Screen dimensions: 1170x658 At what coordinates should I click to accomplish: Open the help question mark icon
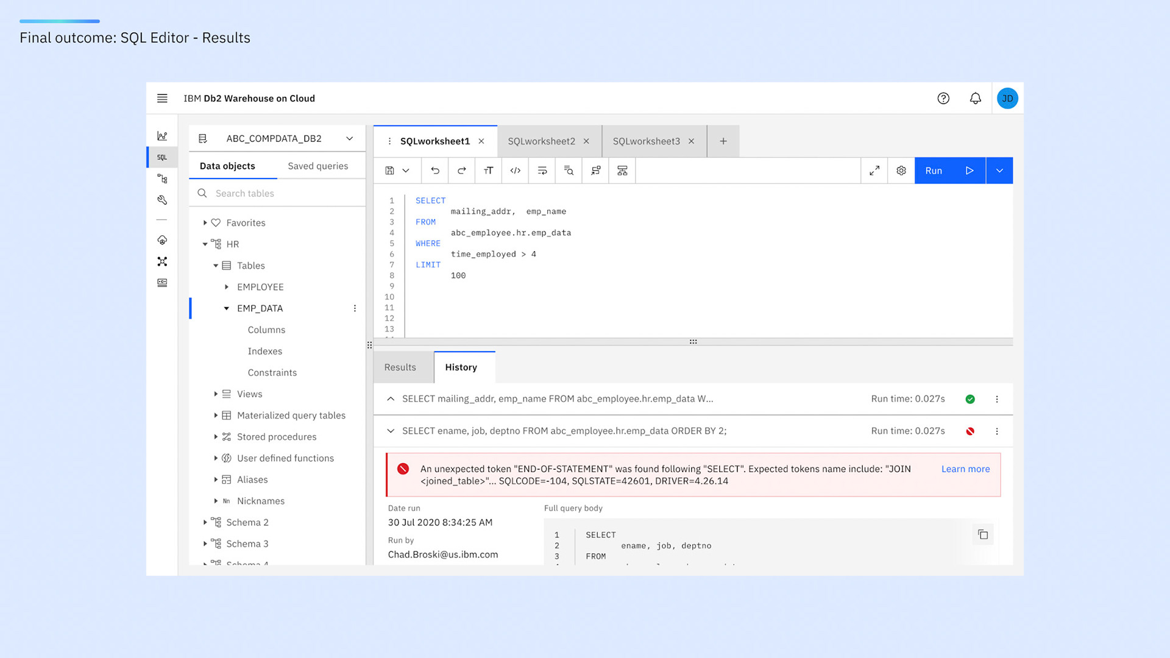click(x=943, y=98)
